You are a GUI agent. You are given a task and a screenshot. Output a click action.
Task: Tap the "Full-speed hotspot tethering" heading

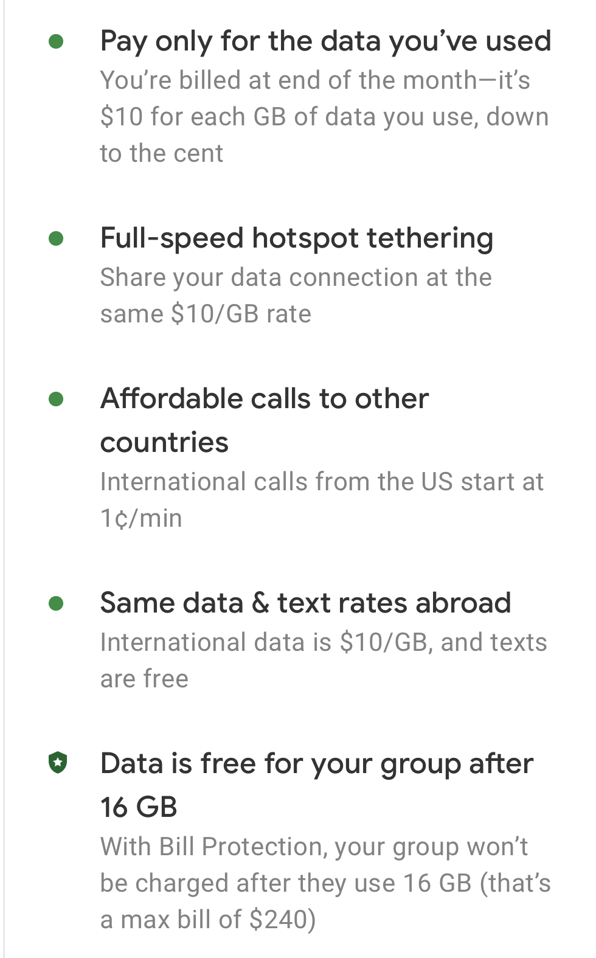click(x=297, y=238)
